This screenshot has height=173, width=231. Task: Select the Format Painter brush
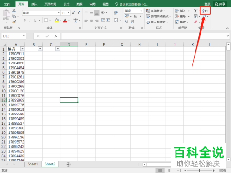(14, 22)
